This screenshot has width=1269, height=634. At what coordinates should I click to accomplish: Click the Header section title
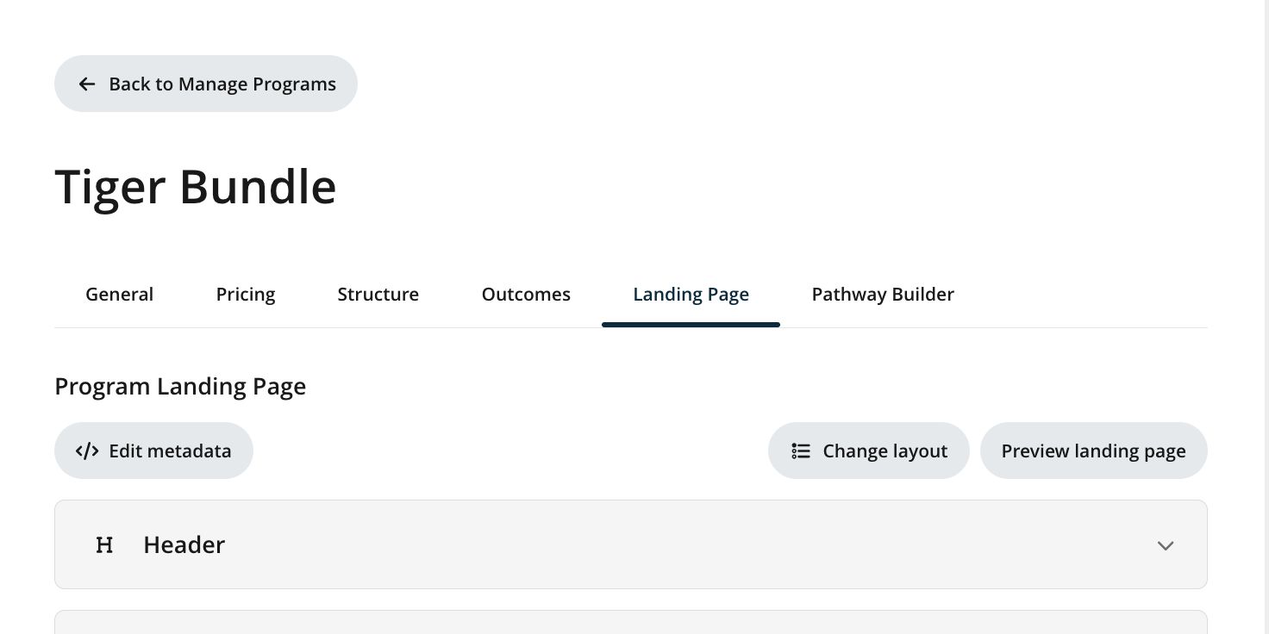(184, 545)
